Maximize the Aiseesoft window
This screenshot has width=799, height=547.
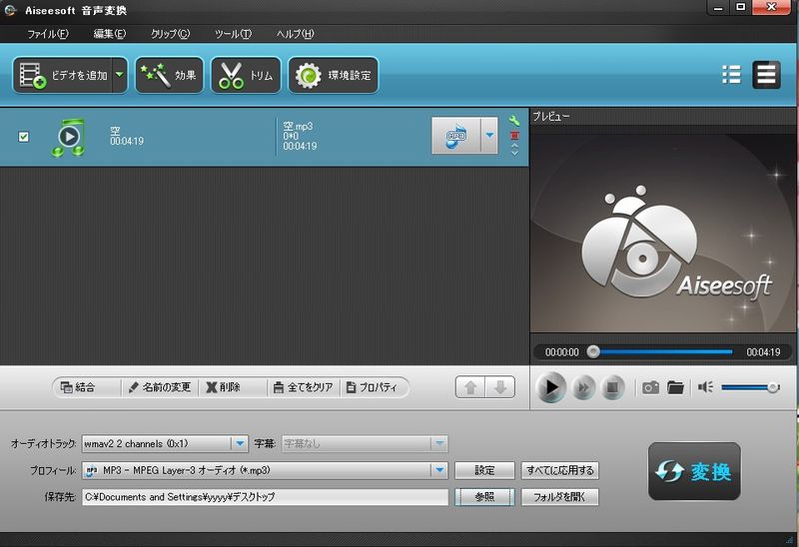point(740,7)
